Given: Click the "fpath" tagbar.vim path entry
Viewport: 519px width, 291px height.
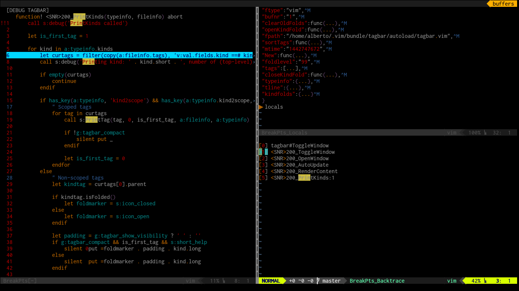Looking at the screenshot, I should coord(361,36).
